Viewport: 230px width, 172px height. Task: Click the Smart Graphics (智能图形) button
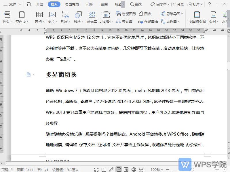click(126, 14)
